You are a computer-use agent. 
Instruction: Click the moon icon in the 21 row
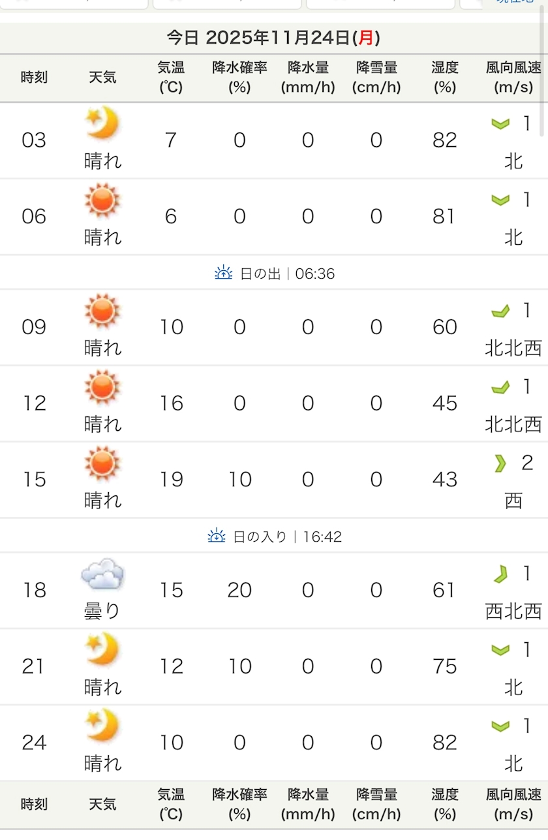pos(102,649)
